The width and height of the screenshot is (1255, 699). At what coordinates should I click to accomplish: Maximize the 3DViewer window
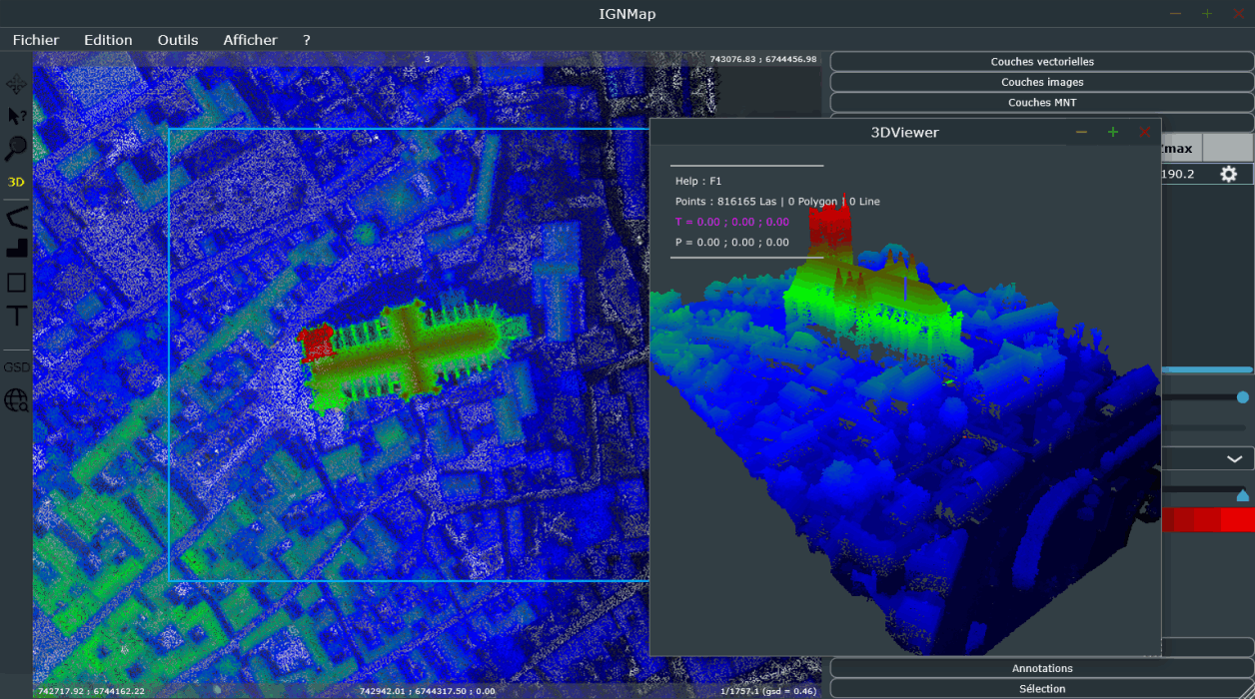(x=1113, y=132)
